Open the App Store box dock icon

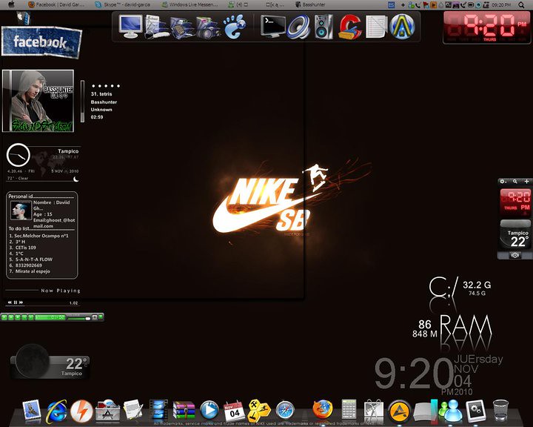(x=108, y=410)
